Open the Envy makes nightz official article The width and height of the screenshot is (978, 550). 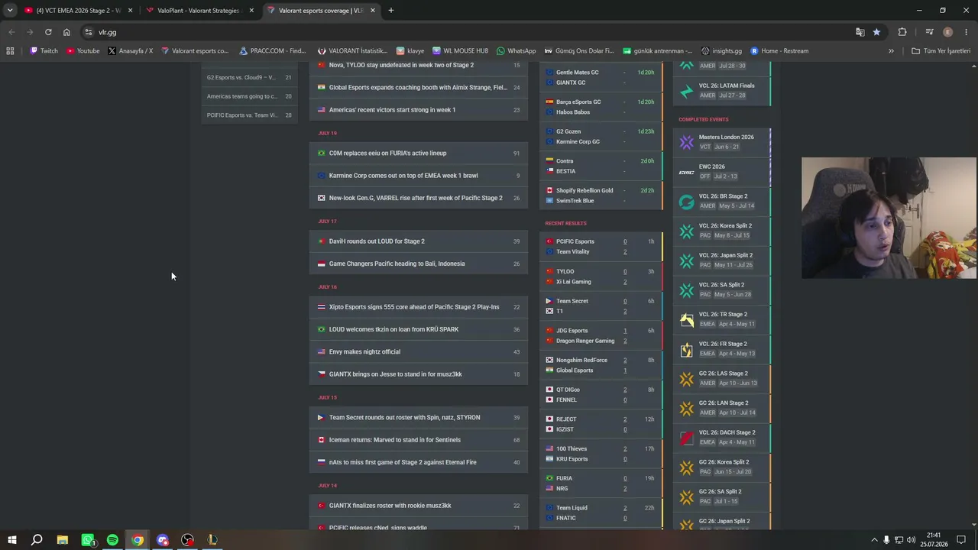pyautogui.click(x=419, y=352)
